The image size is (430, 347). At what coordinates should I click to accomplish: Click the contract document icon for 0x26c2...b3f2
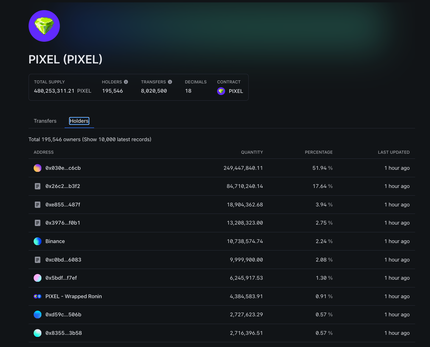pos(38,186)
